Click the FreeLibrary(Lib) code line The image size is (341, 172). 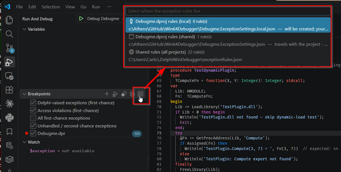[x=200, y=169]
